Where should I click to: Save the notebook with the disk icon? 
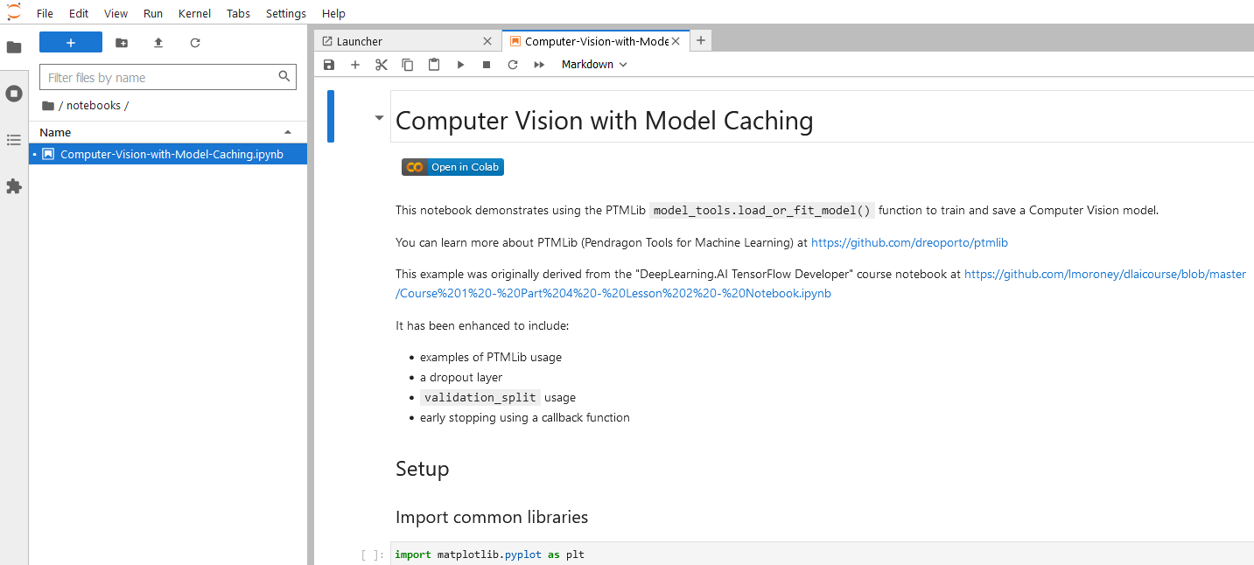tap(329, 65)
